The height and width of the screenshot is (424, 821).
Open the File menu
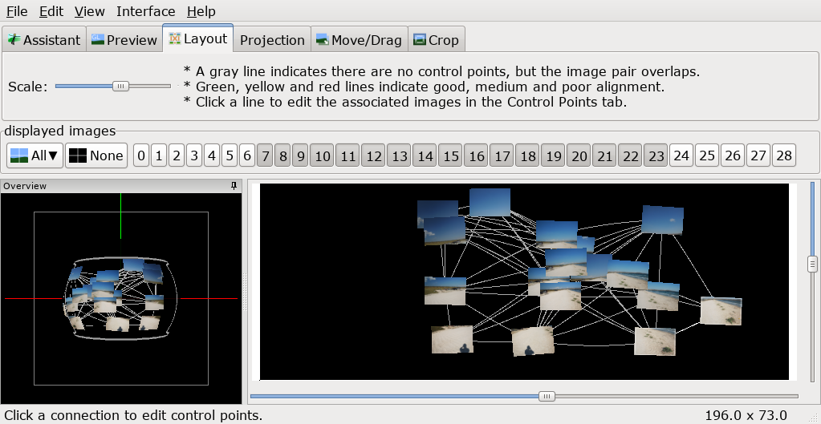point(17,11)
